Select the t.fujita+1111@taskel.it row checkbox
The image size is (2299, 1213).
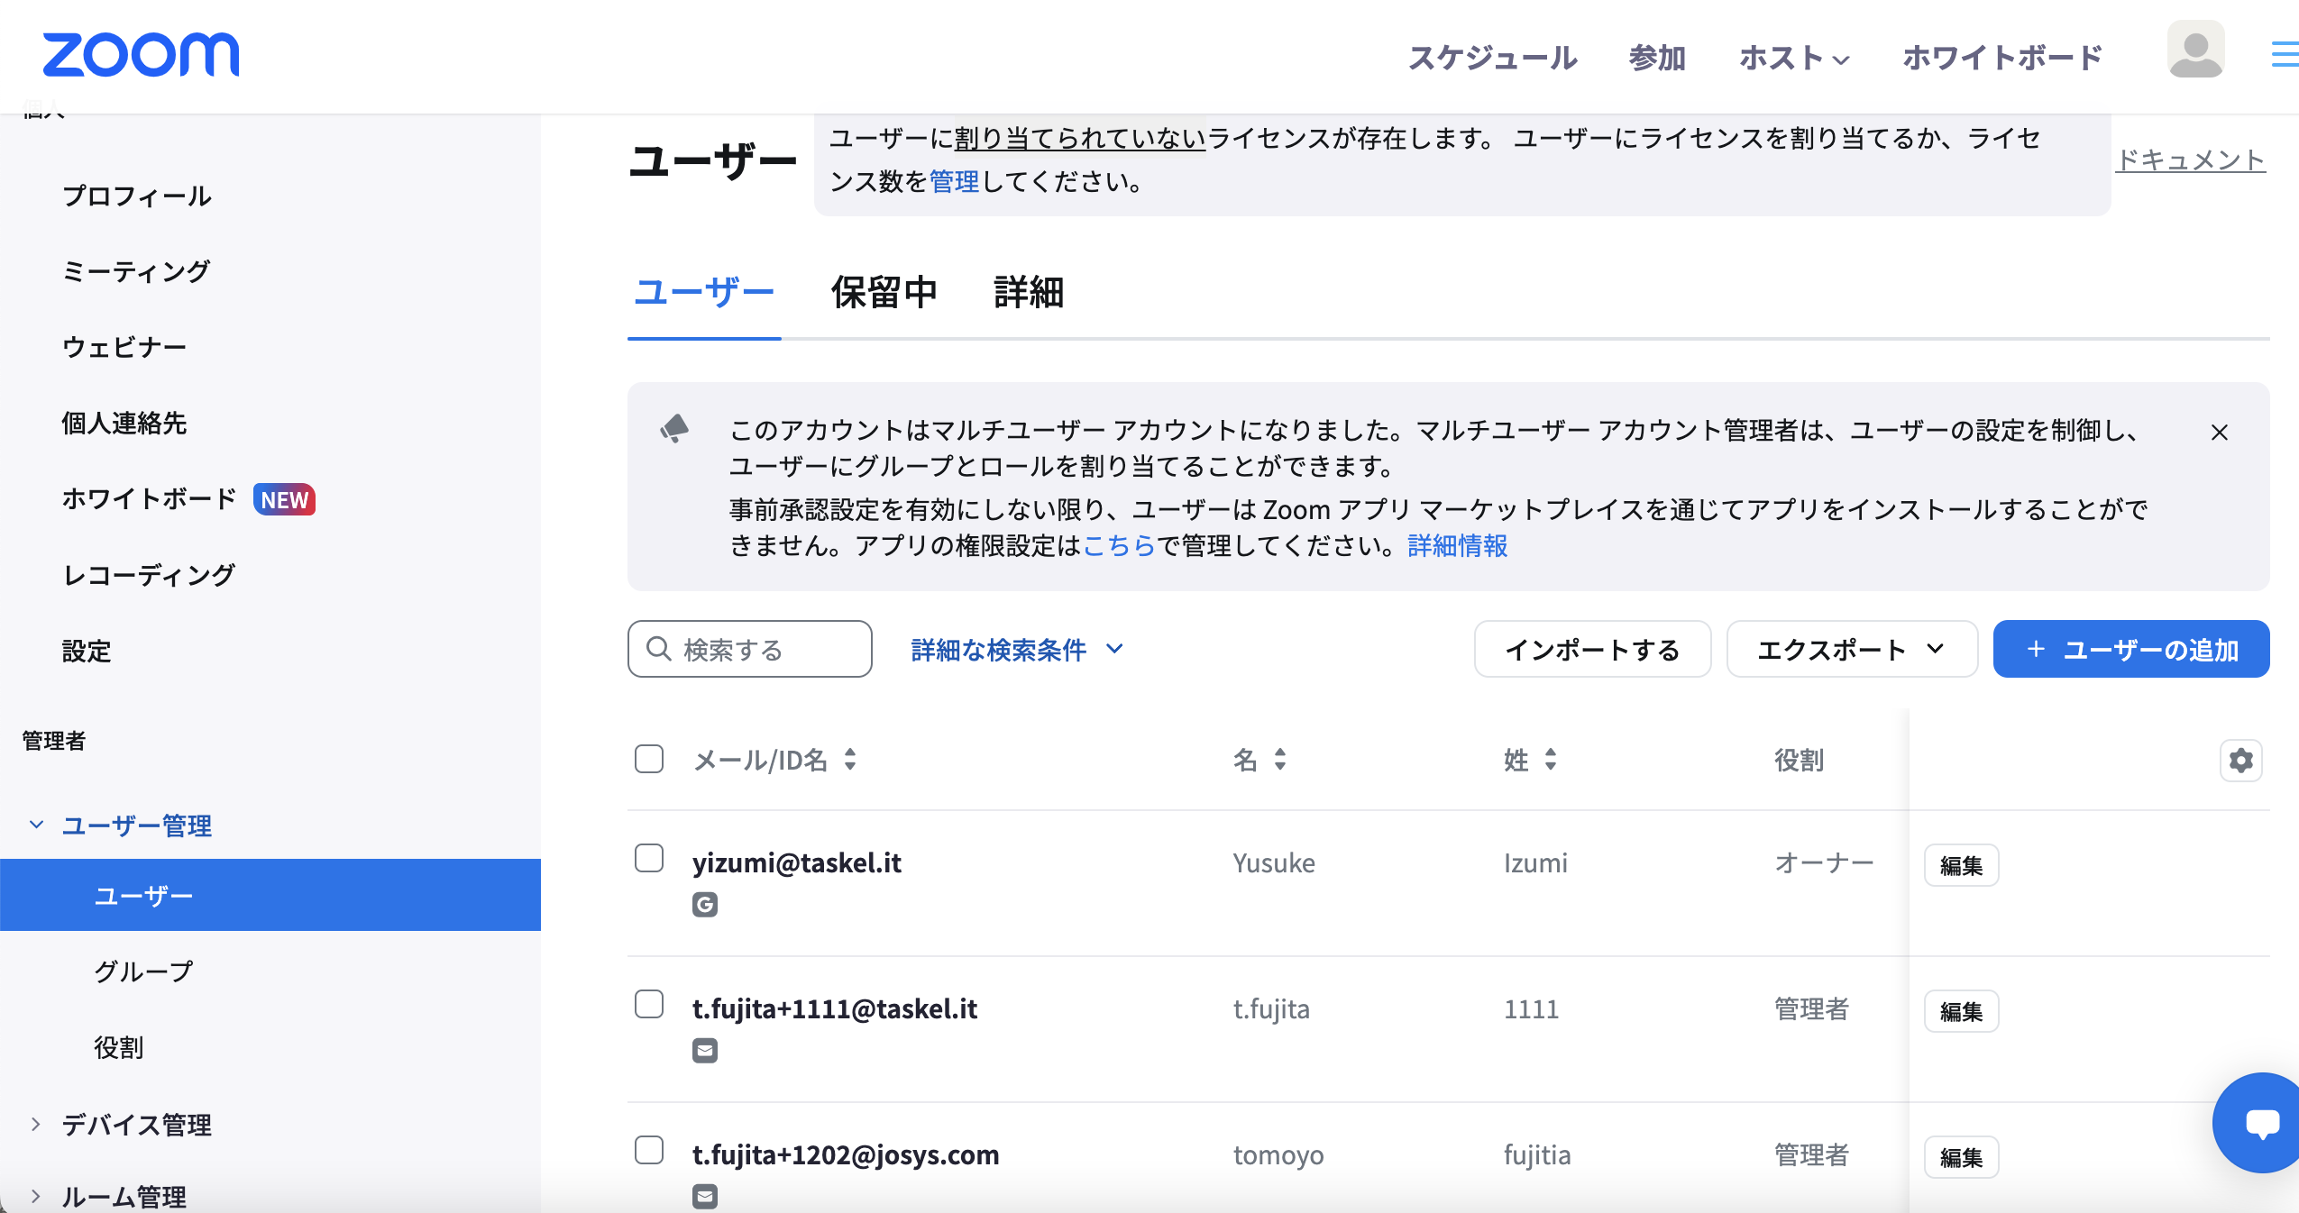649,1004
